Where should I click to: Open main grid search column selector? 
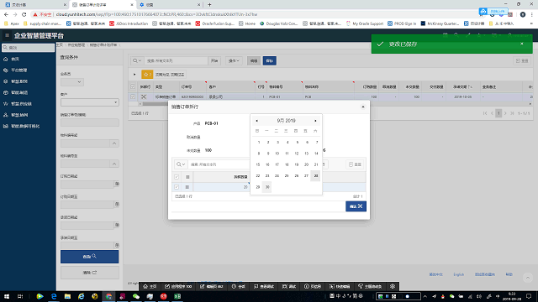point(137,60)
